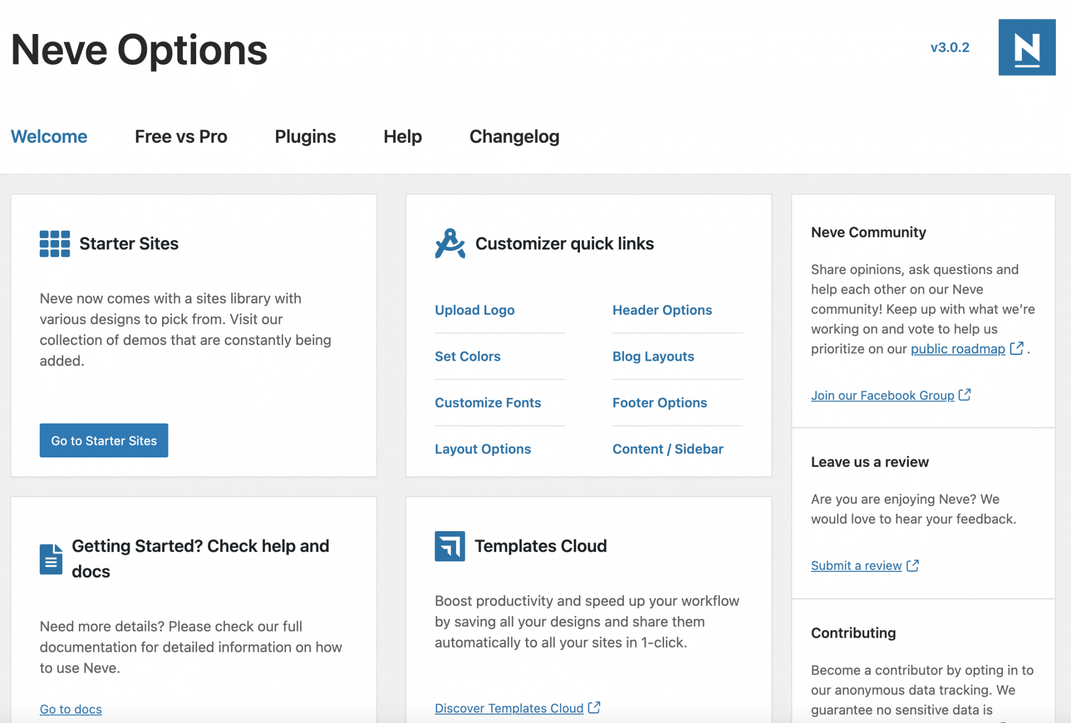
Task: Click Getting Started? Check help and docs heading
Action: pyautogui.click(x=200, y=558)
